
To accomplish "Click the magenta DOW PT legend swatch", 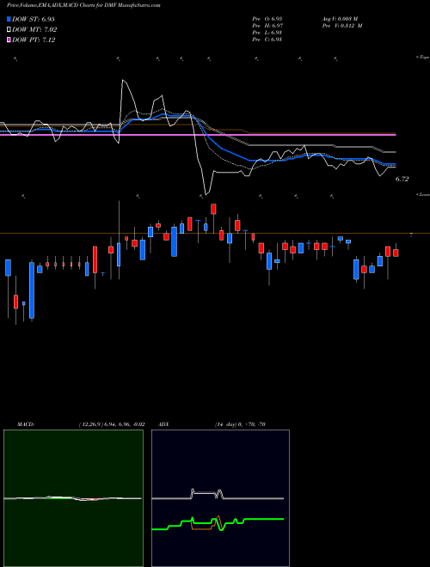I will tap(9, 40).
